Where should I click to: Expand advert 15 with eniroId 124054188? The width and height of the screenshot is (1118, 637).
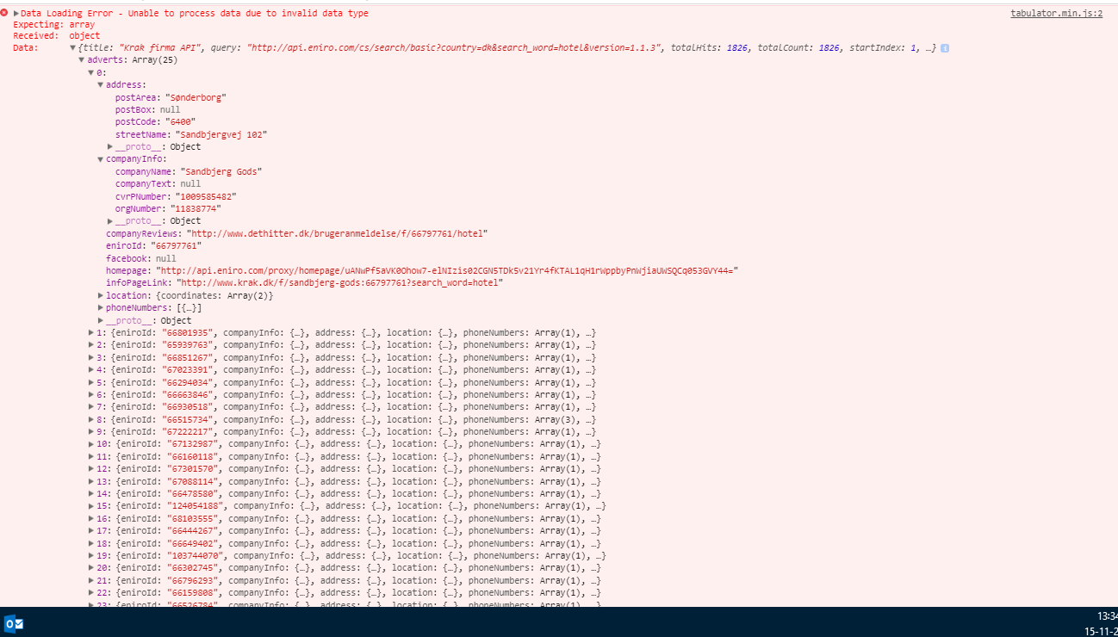pyautogui.click(x=91, y=505)
